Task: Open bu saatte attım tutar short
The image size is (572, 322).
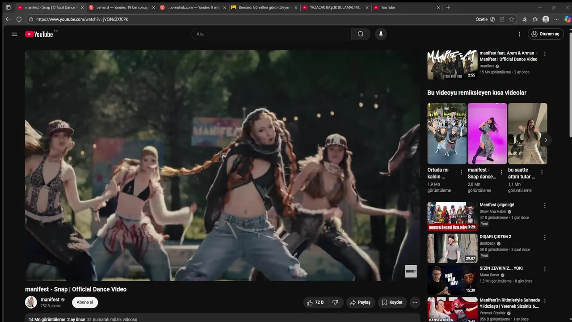Action: pos(527,134)
